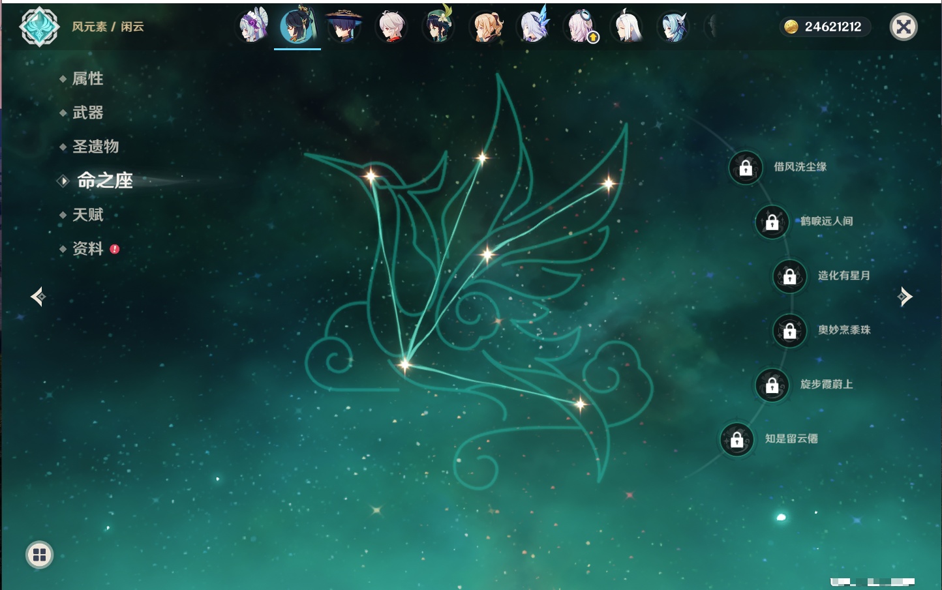
Task: Switch to the 武器 weapon tab
Action: point(87,113)
